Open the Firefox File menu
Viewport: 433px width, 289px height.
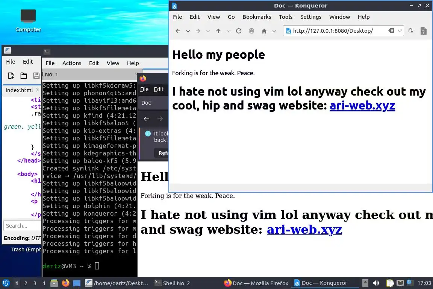point(144,89)
